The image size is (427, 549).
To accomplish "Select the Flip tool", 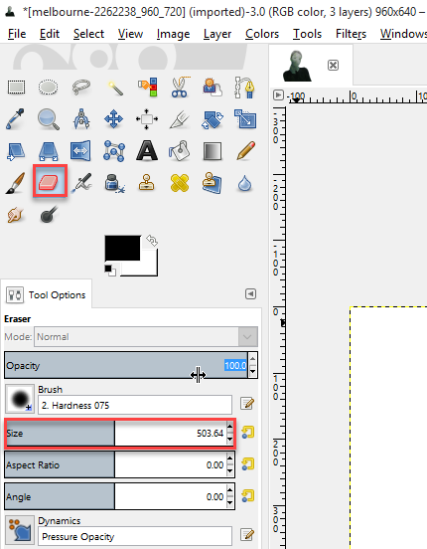I will pyautogui.click(x=80, y=151).
